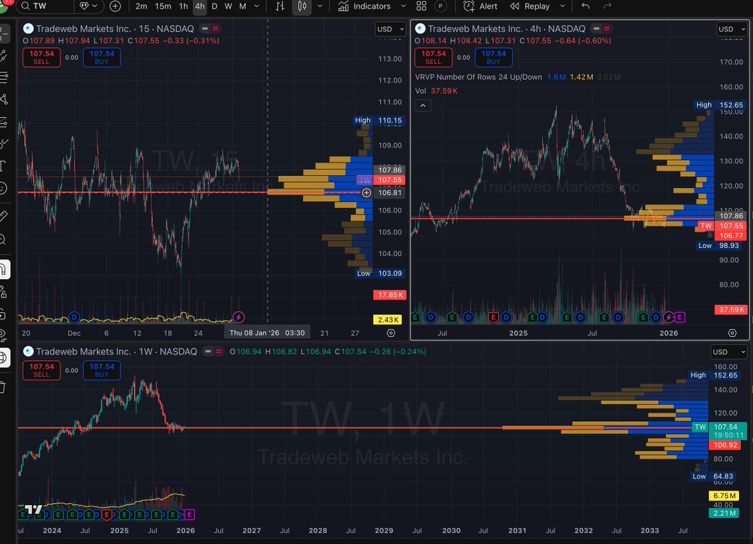753x544 pixels.
Task: Select the trend line drawing tool
Action: [x=4, y=55]
